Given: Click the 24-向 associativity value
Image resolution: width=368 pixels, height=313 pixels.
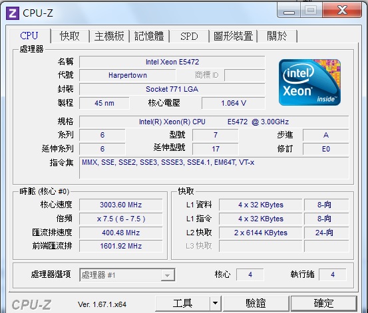Looking at the screenshot, I should [x=327, y=233].
